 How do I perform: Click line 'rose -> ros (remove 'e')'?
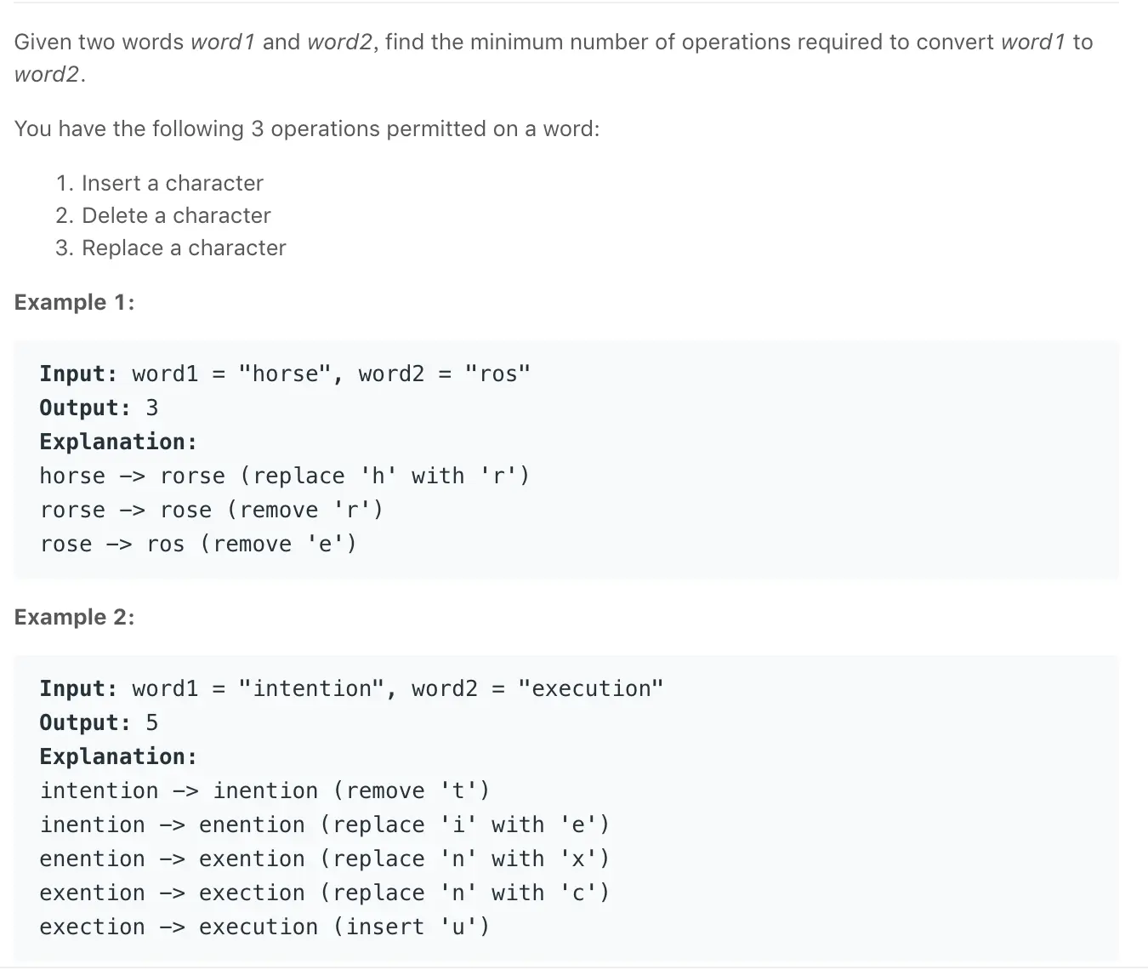point(198,544)
